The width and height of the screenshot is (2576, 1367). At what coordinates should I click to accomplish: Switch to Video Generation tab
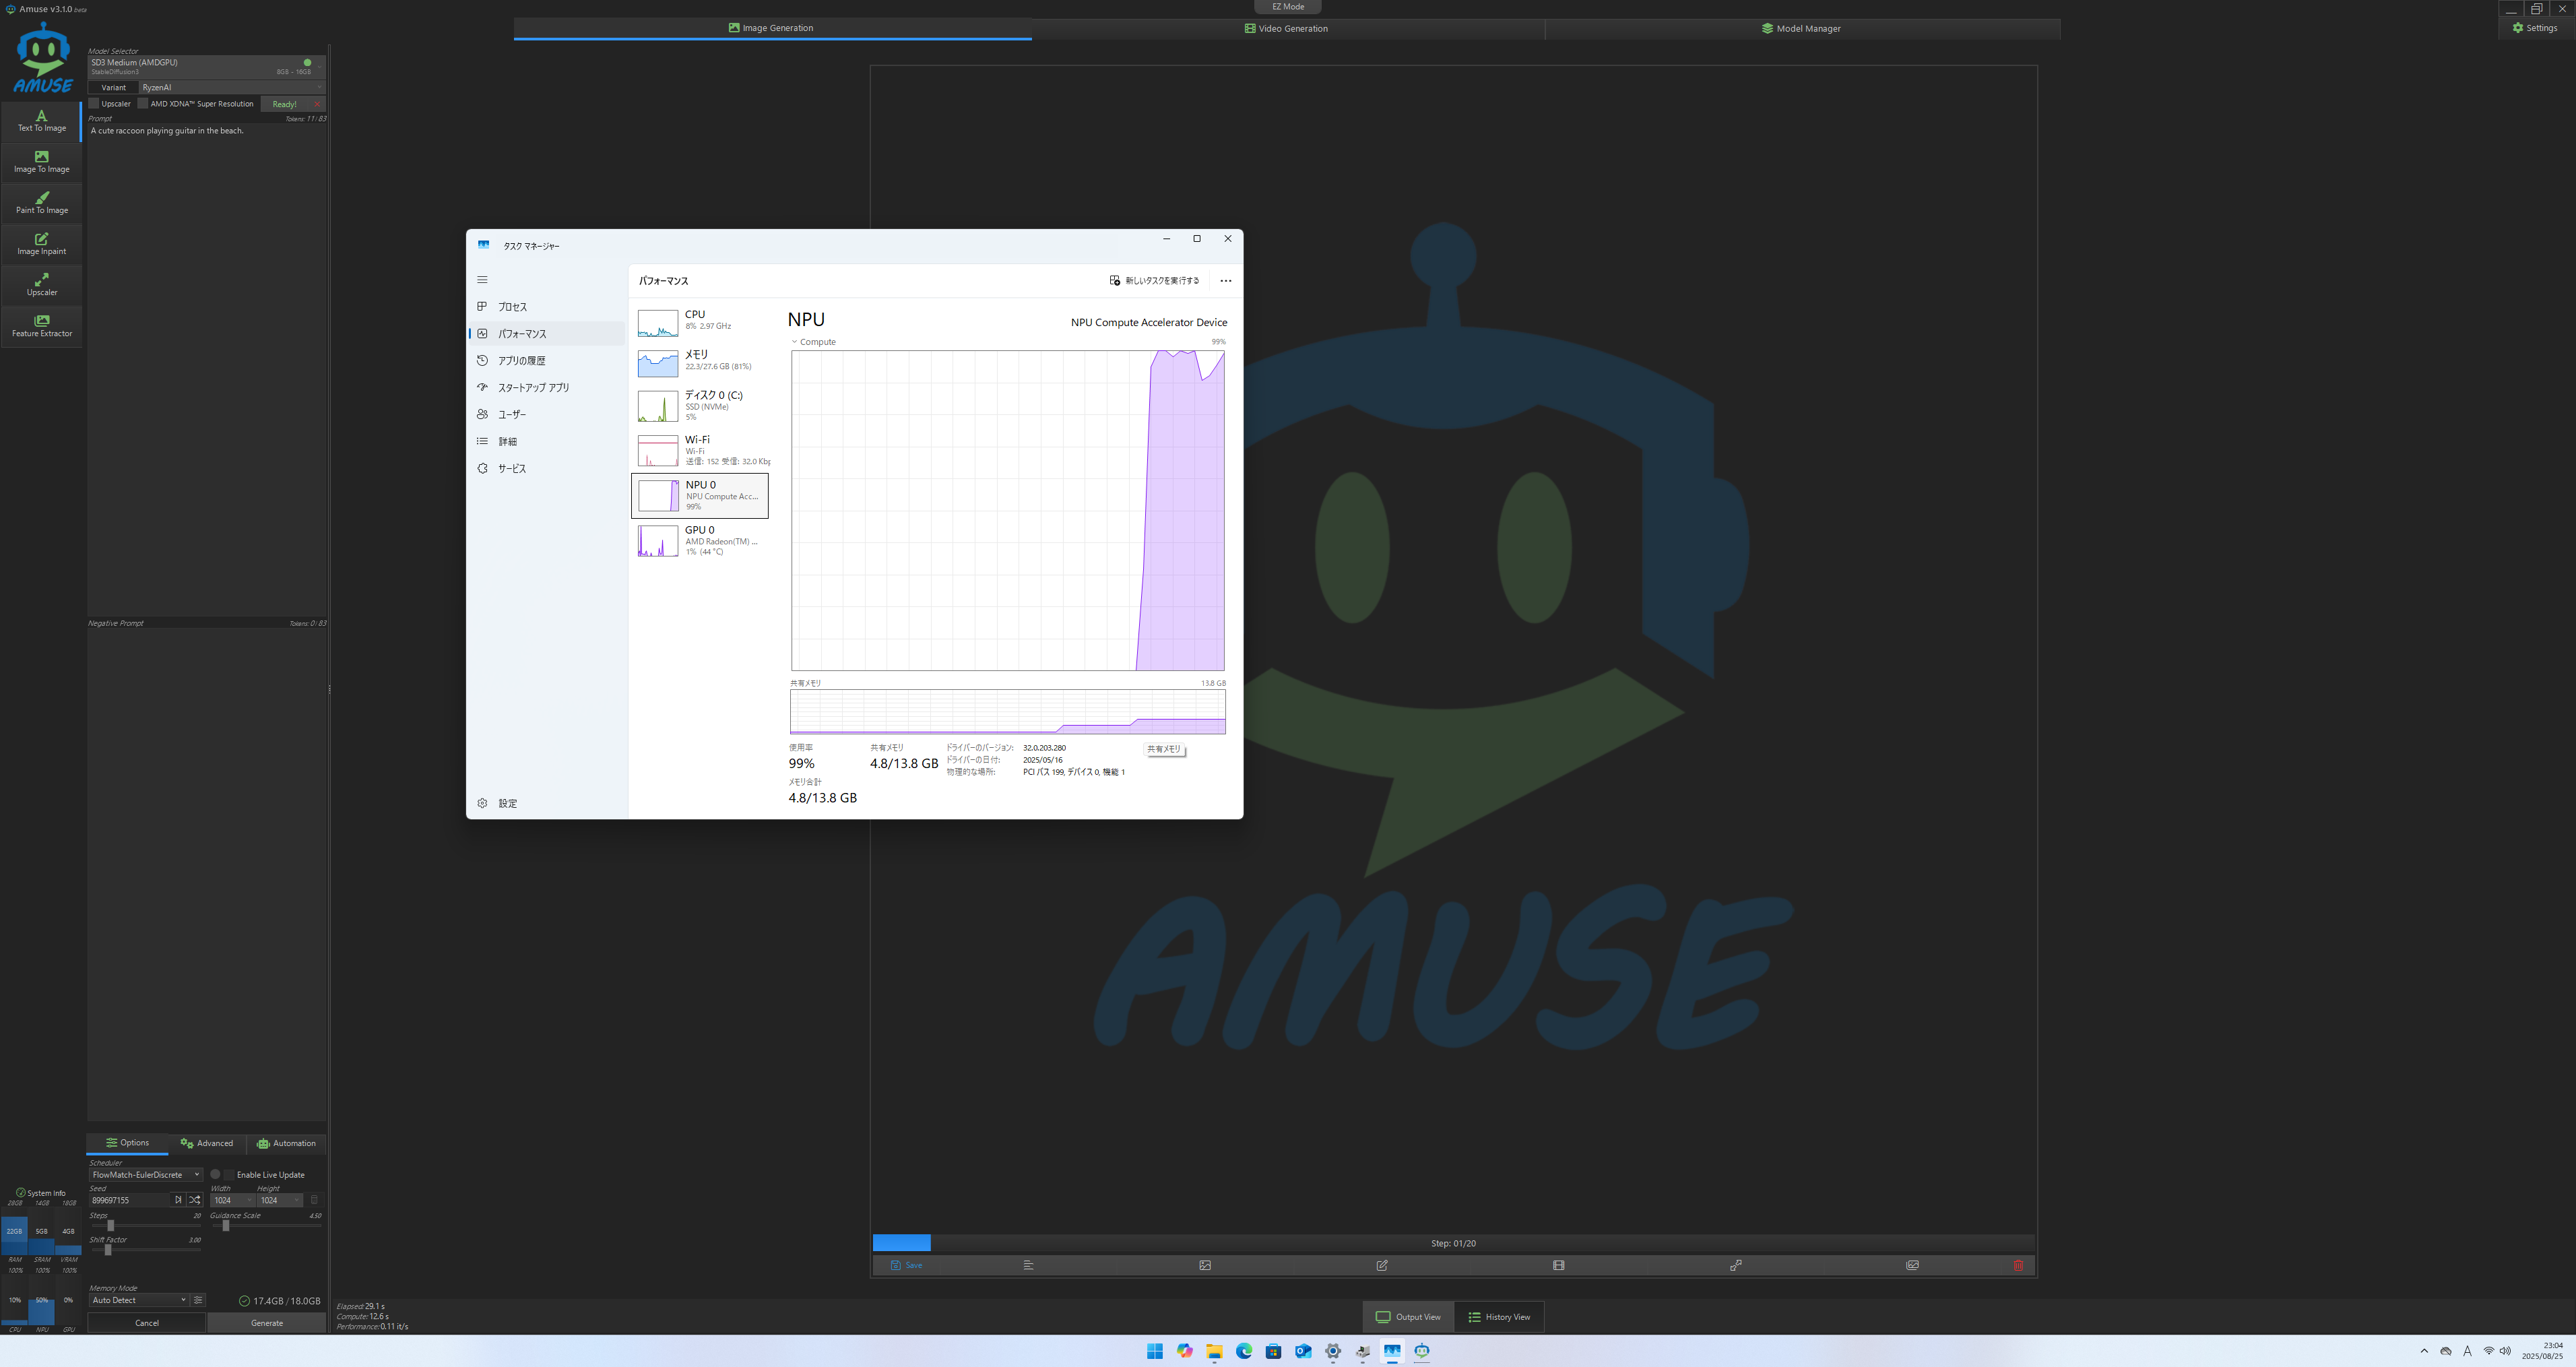point(1287,28)
